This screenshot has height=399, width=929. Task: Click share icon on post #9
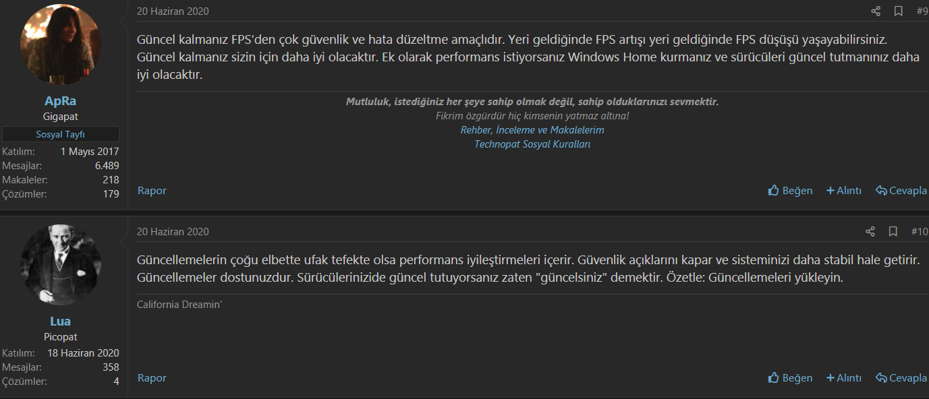tap(876, 11)
